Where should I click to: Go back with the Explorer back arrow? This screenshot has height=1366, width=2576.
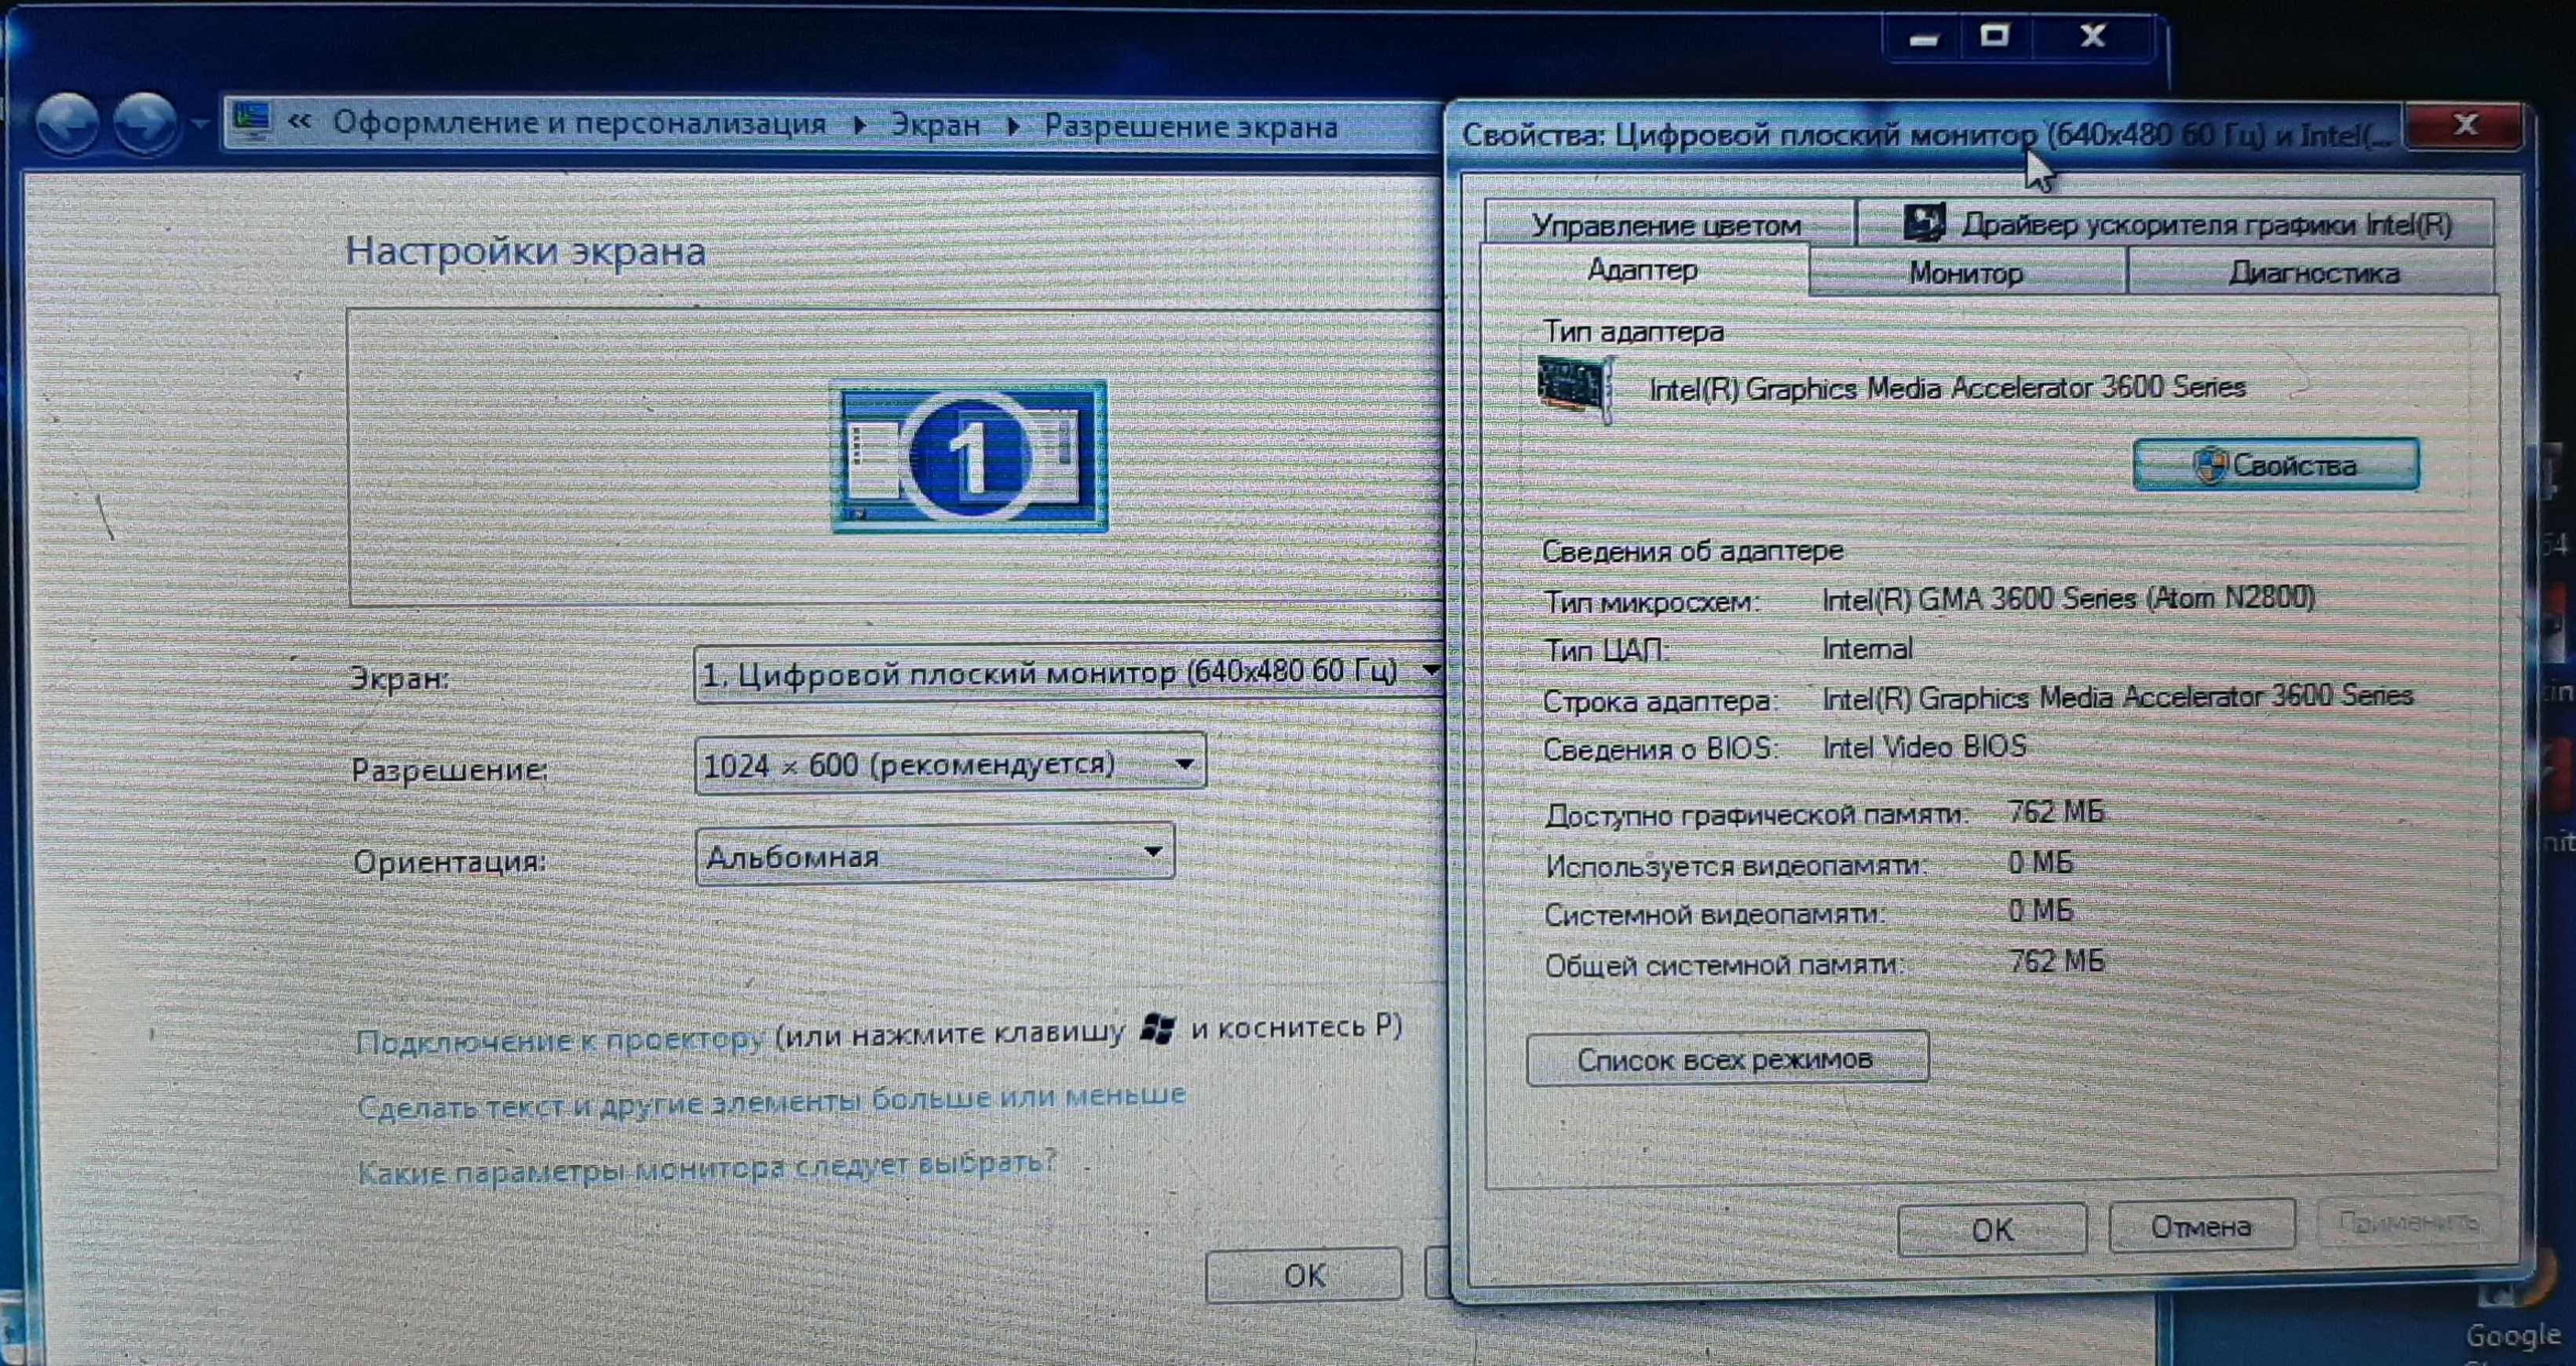[67, 125]
